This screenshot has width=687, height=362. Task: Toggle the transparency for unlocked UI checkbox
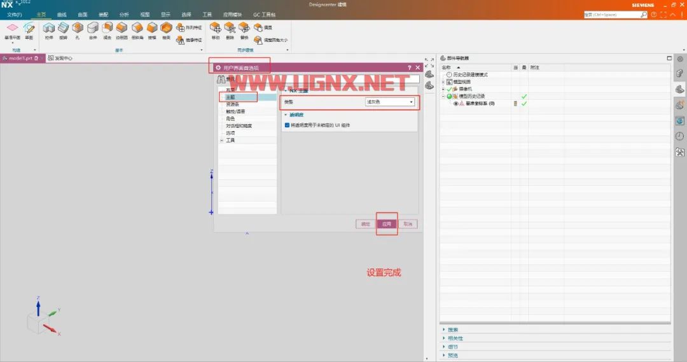coord(287,125)
